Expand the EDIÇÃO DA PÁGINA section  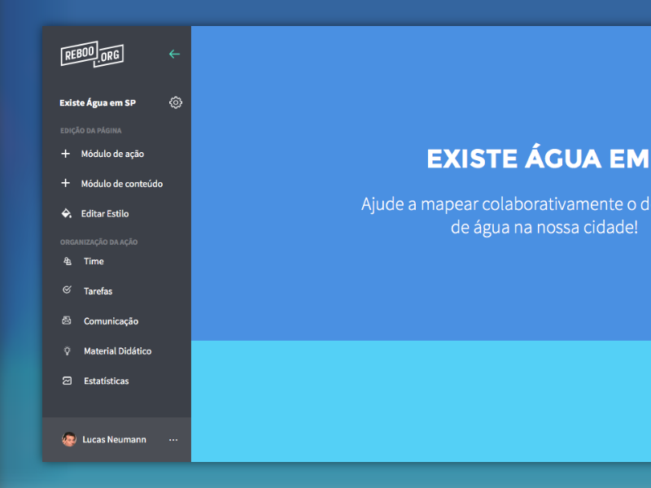click(92, 130)
